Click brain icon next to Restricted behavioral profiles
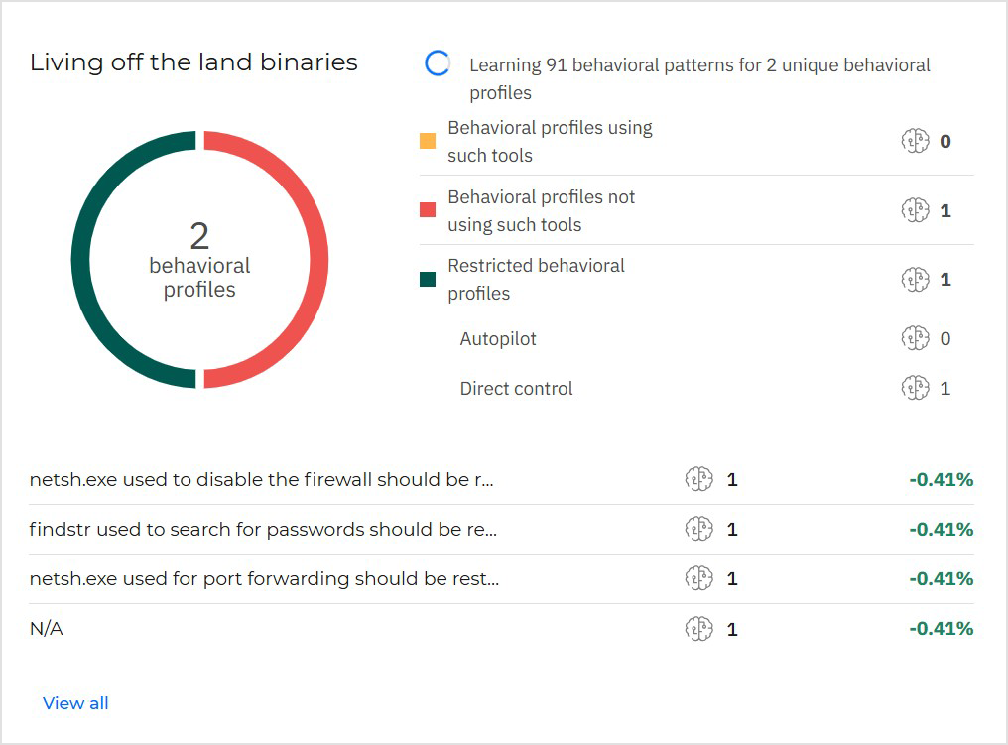This screenshot has width=1008, height=745. [915, 279]
